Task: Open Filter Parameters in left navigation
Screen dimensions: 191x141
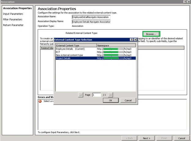Action: point(13,20)
